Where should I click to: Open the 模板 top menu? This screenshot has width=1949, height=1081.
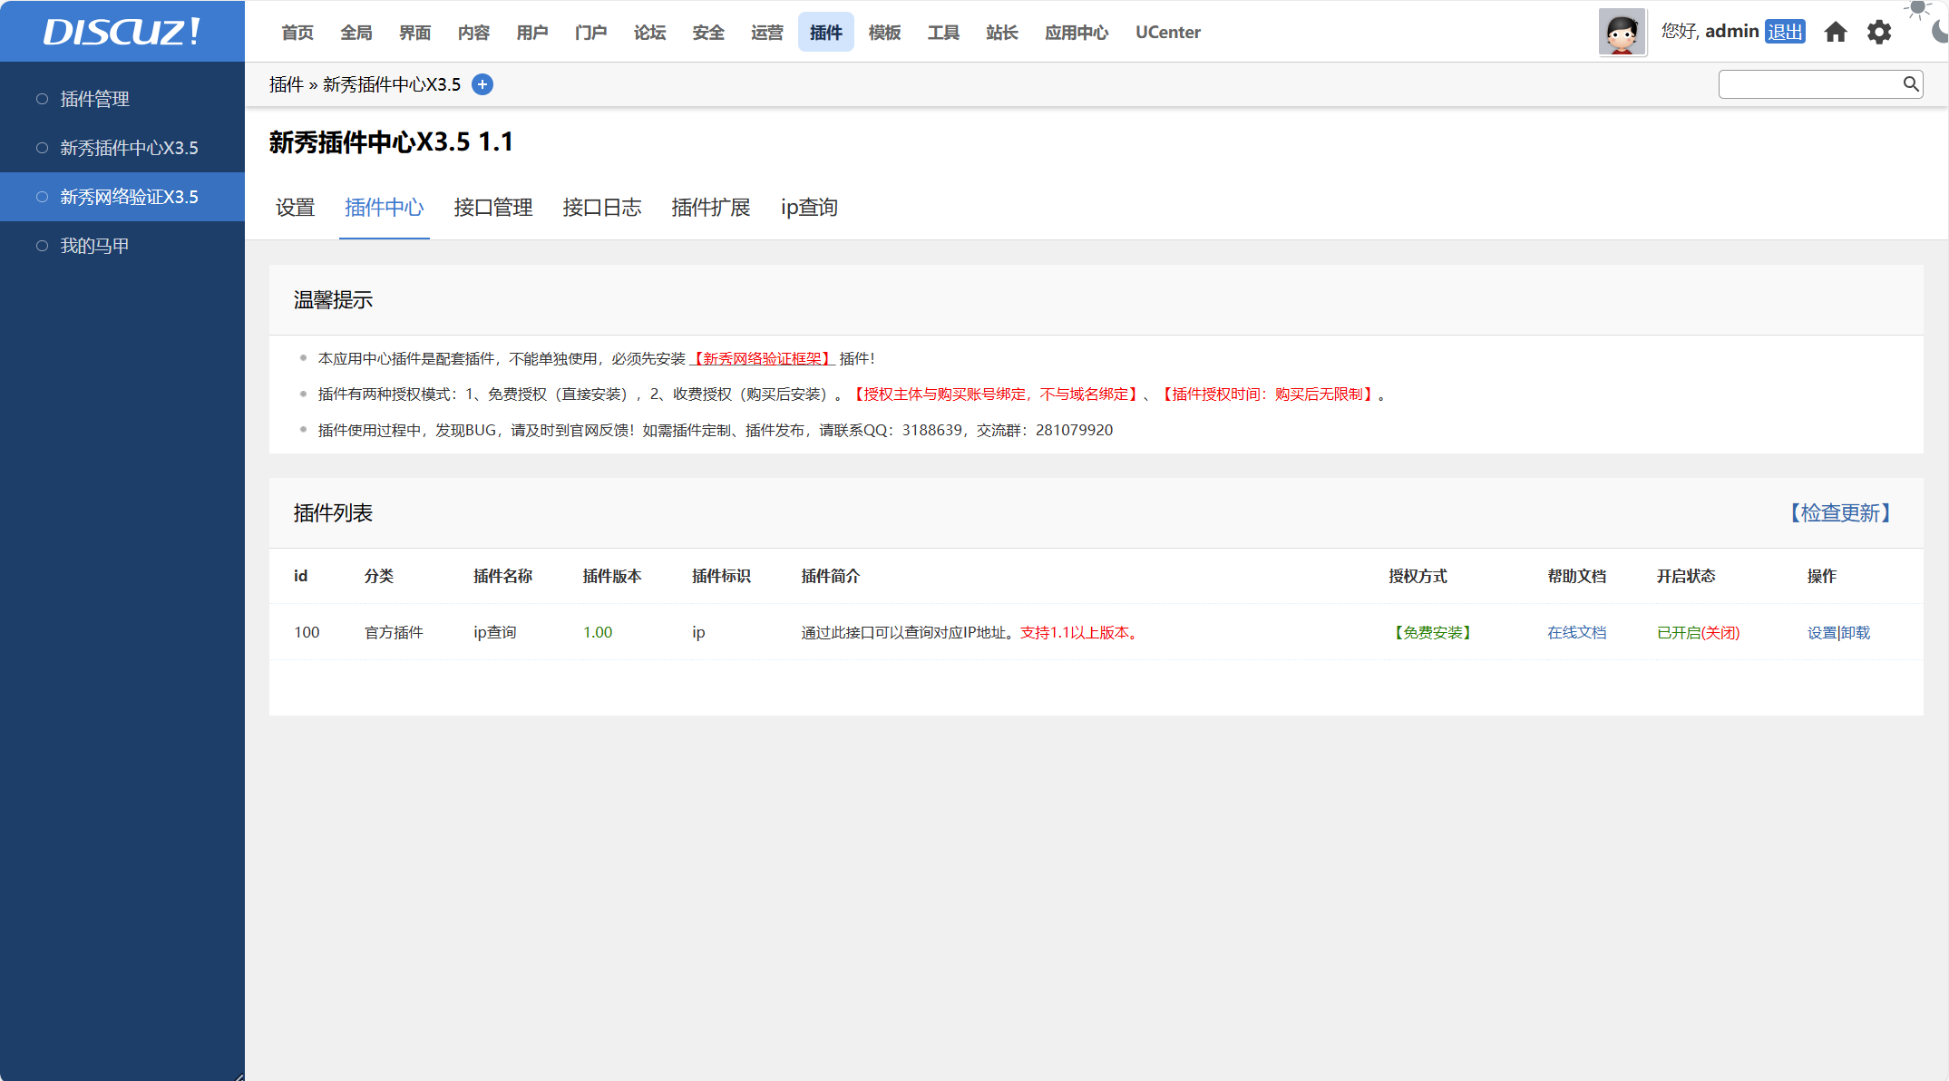(884, 33)
